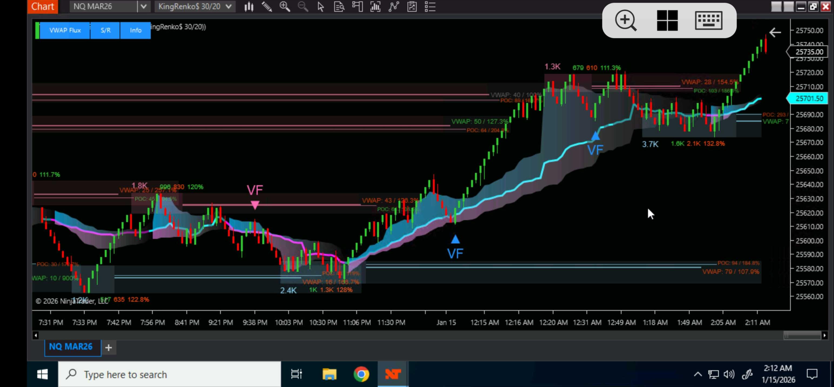834x387 pixels.
Task: Add a new chart tab with plus
Action: click(109, 348)
